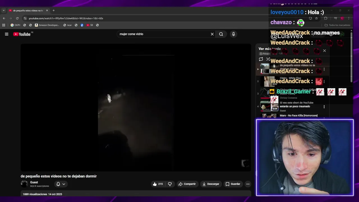Go back in the browser
This screenshot has height=202, width=359.
click(x=4, y=18)
